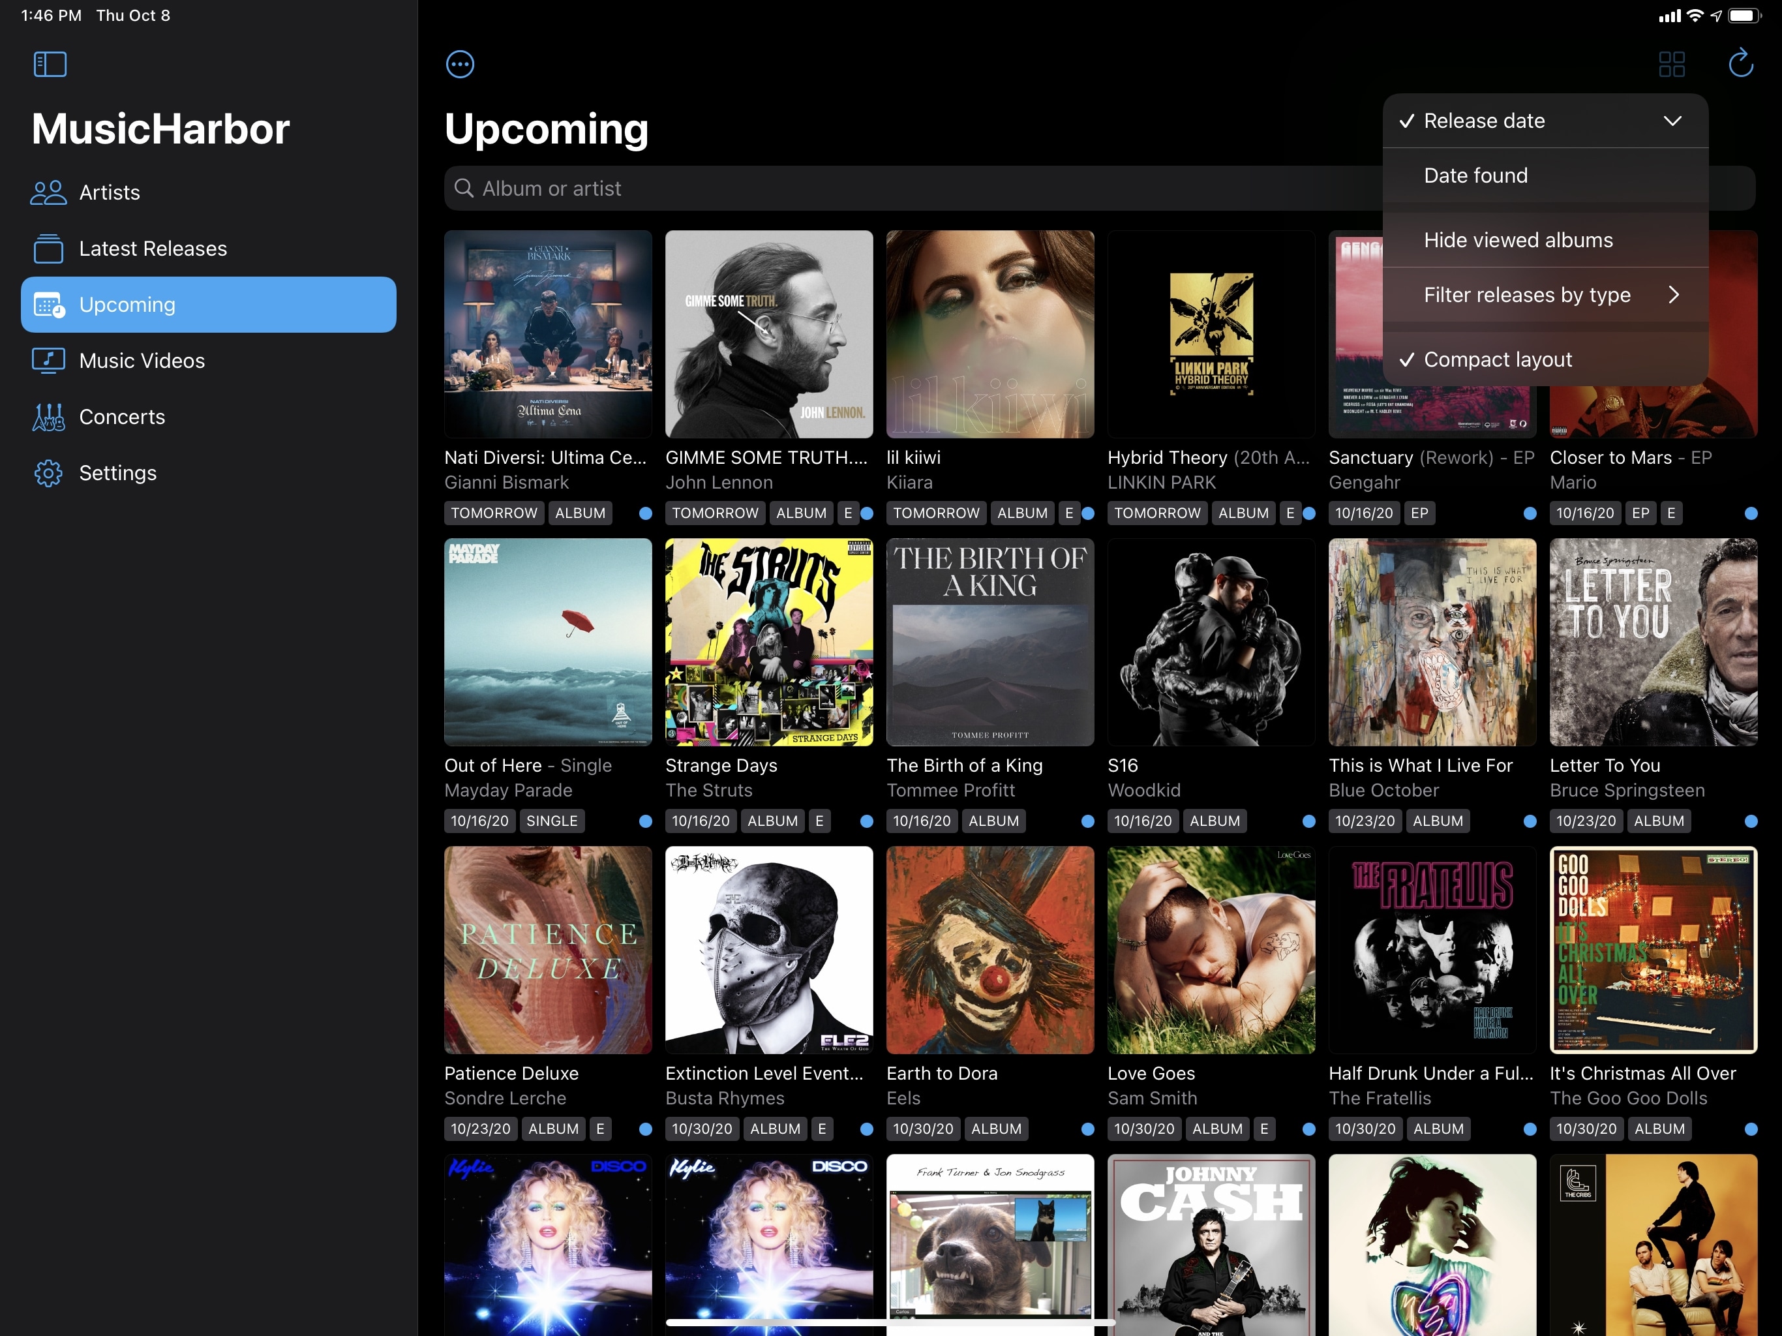This screenshot has width=1782, height=1336.
Task: Click the Concerts guitars icon
Action: [48, 417]
